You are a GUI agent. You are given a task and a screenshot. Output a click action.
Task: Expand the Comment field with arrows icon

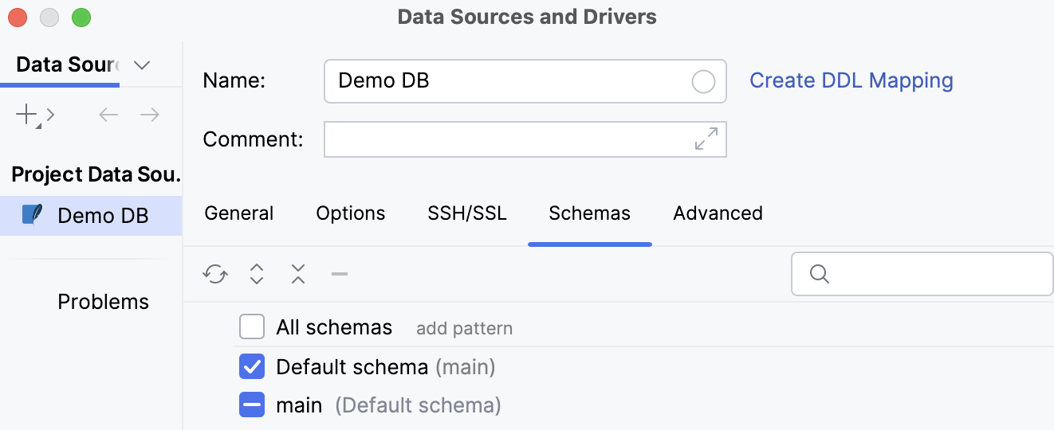point(706,139)
